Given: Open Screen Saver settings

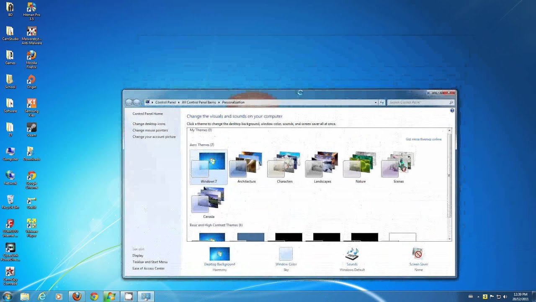Looking at the screenshot, I should 418,259.
